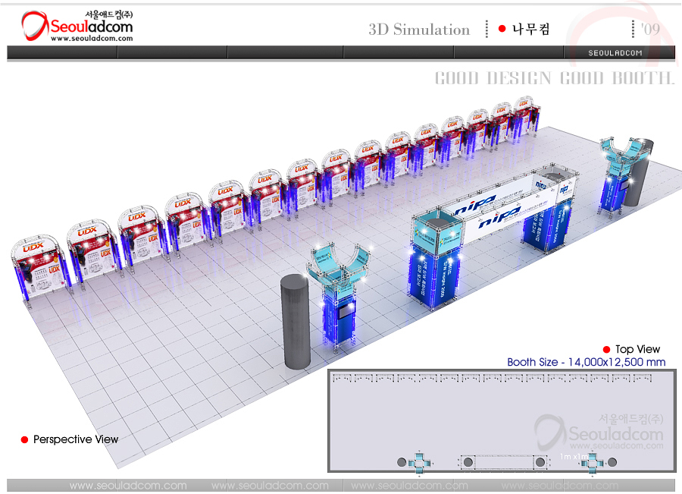Click the red Seouladcom logo in the header
Image resolution: width=682 pixels, height=494 pixels.
[x=77, y=26]
